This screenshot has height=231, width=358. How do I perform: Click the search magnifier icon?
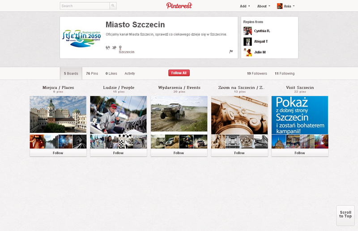(113, 6)
